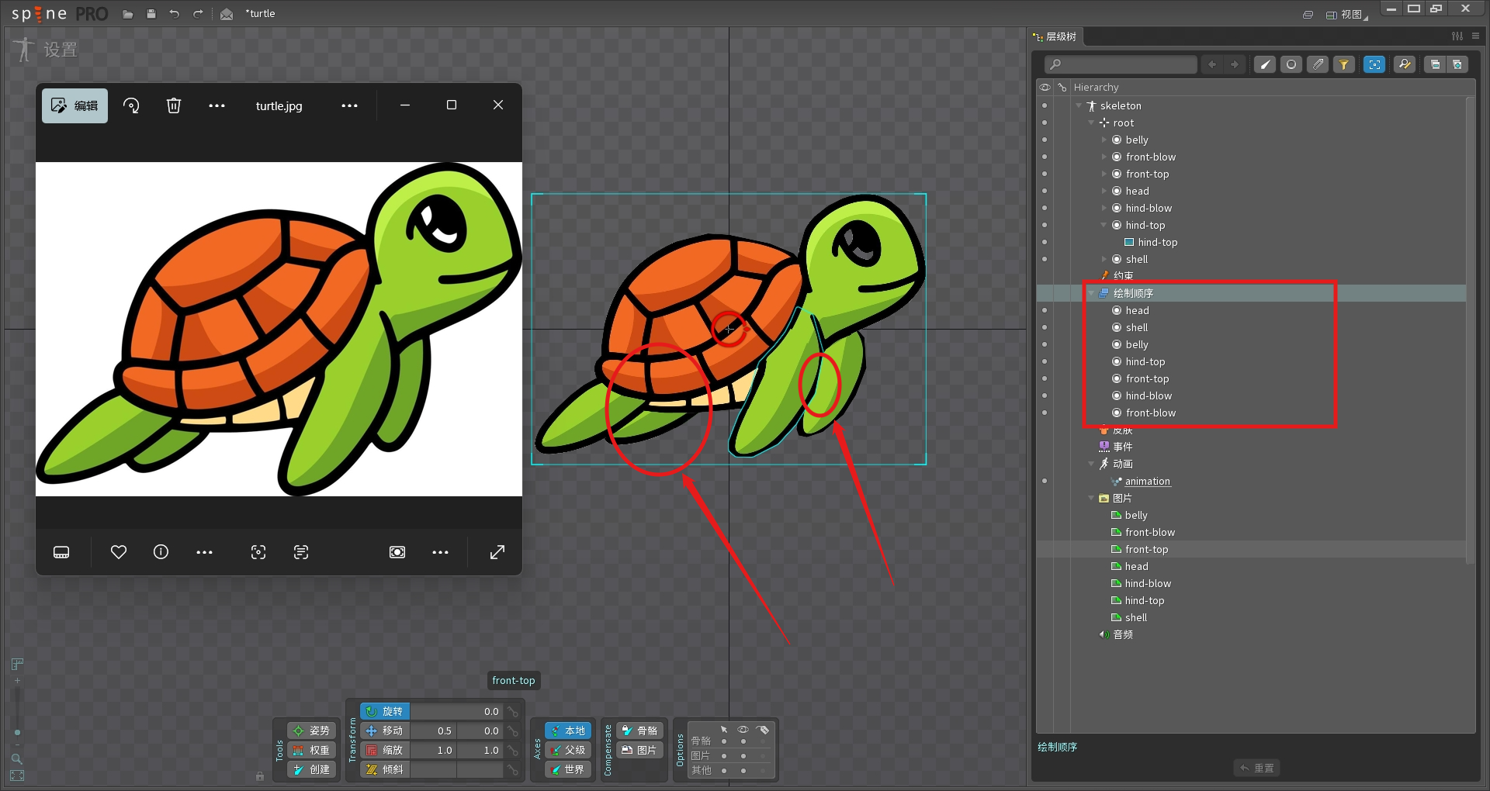The width and height of the screenshot is (1490, 791).
Task: Save project with floppy disk icon
Action: point(151,14)
